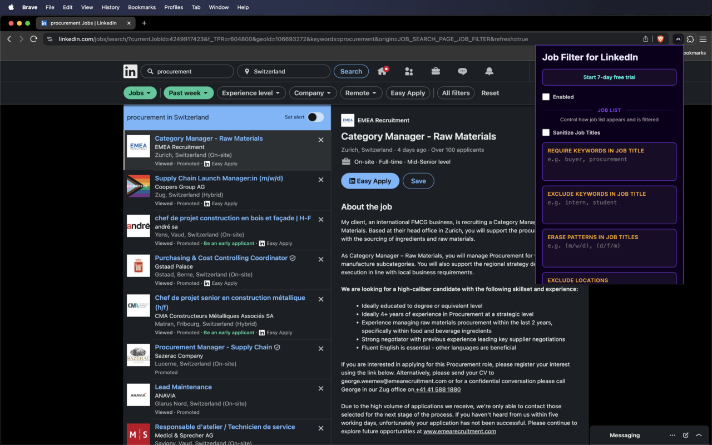Click the Erase Patterns in Job Titles field
This screenshot has width=712, height=445.
(x=609, y=248)
